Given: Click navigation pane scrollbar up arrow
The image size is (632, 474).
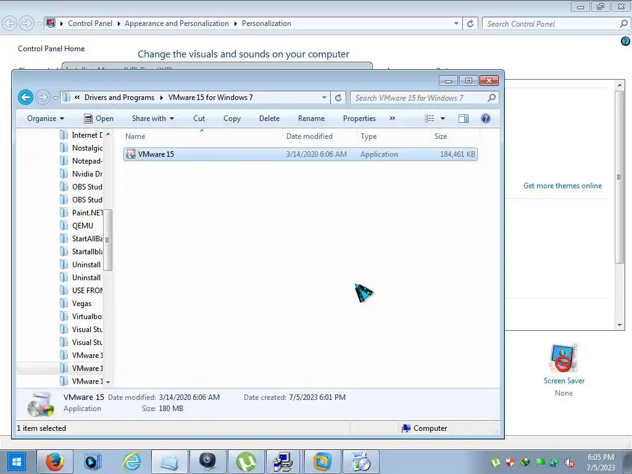Looking at the screenshot, I should (x=107, y=134).
